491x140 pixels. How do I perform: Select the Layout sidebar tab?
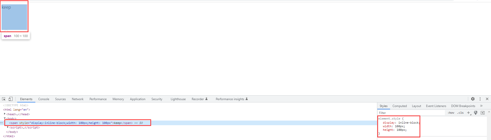[x=416, y=106]
